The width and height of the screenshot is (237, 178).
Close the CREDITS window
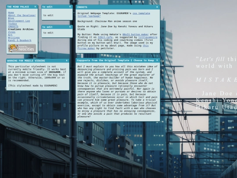[x=157, y=7]
